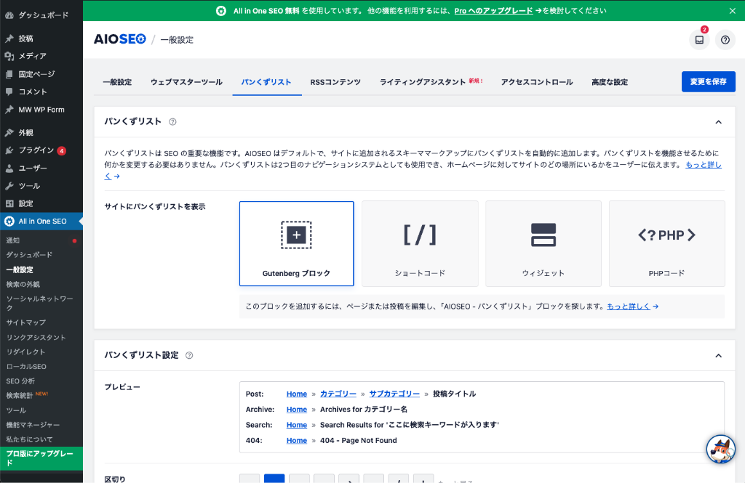The image size is (745, 483).
Task: Switch to the アクセスコントロール tab
Action: point(537,82)
